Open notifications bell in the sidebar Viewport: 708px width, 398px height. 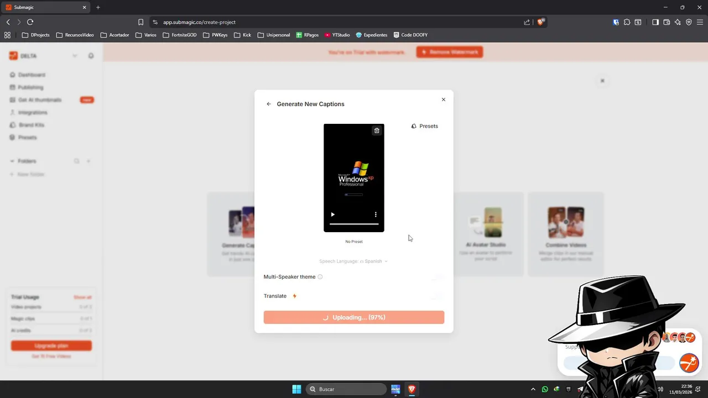[91, 56]
